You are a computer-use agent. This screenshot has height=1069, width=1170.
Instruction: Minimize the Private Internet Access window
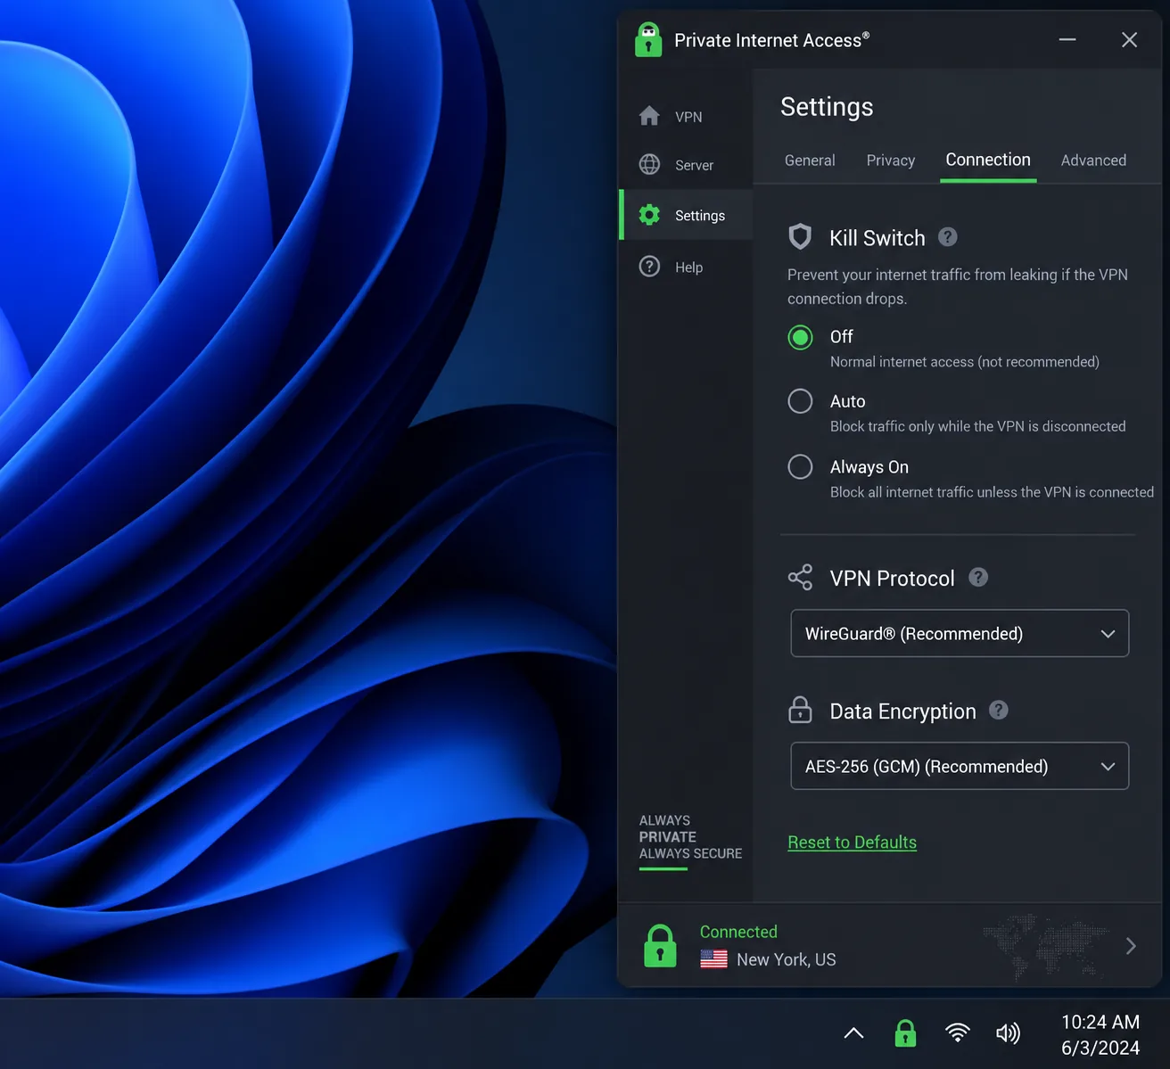click(1067, 40)
